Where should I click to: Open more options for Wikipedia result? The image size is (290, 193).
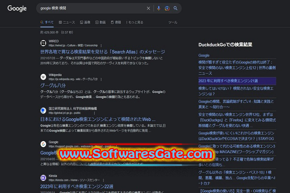101,79
